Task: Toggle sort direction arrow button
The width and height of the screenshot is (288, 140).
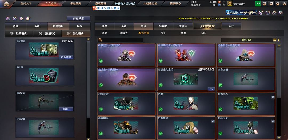Action: pos(279,40)
